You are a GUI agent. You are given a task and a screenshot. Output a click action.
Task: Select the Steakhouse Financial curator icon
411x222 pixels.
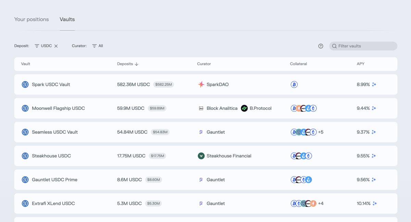tap(201, 156)
